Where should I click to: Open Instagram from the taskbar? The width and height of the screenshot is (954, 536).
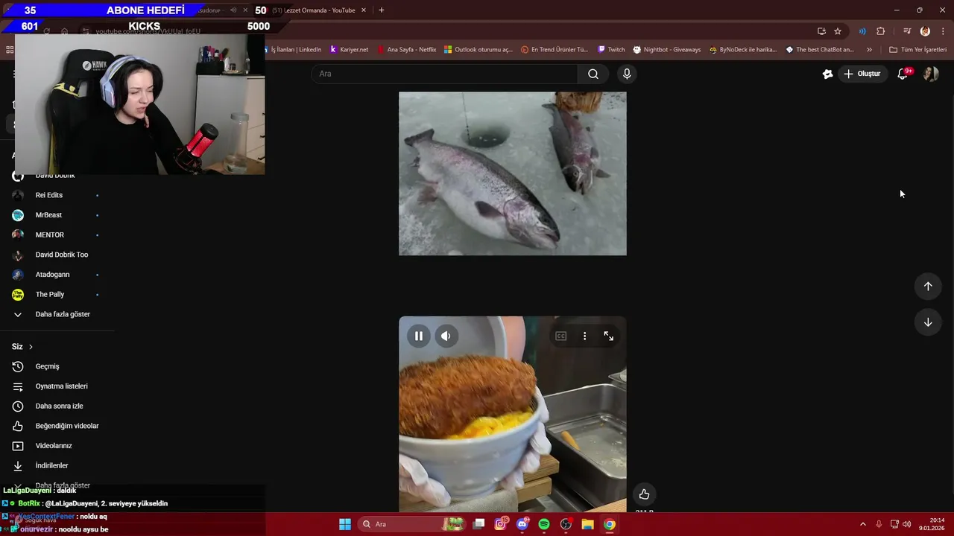pos(501,524)
